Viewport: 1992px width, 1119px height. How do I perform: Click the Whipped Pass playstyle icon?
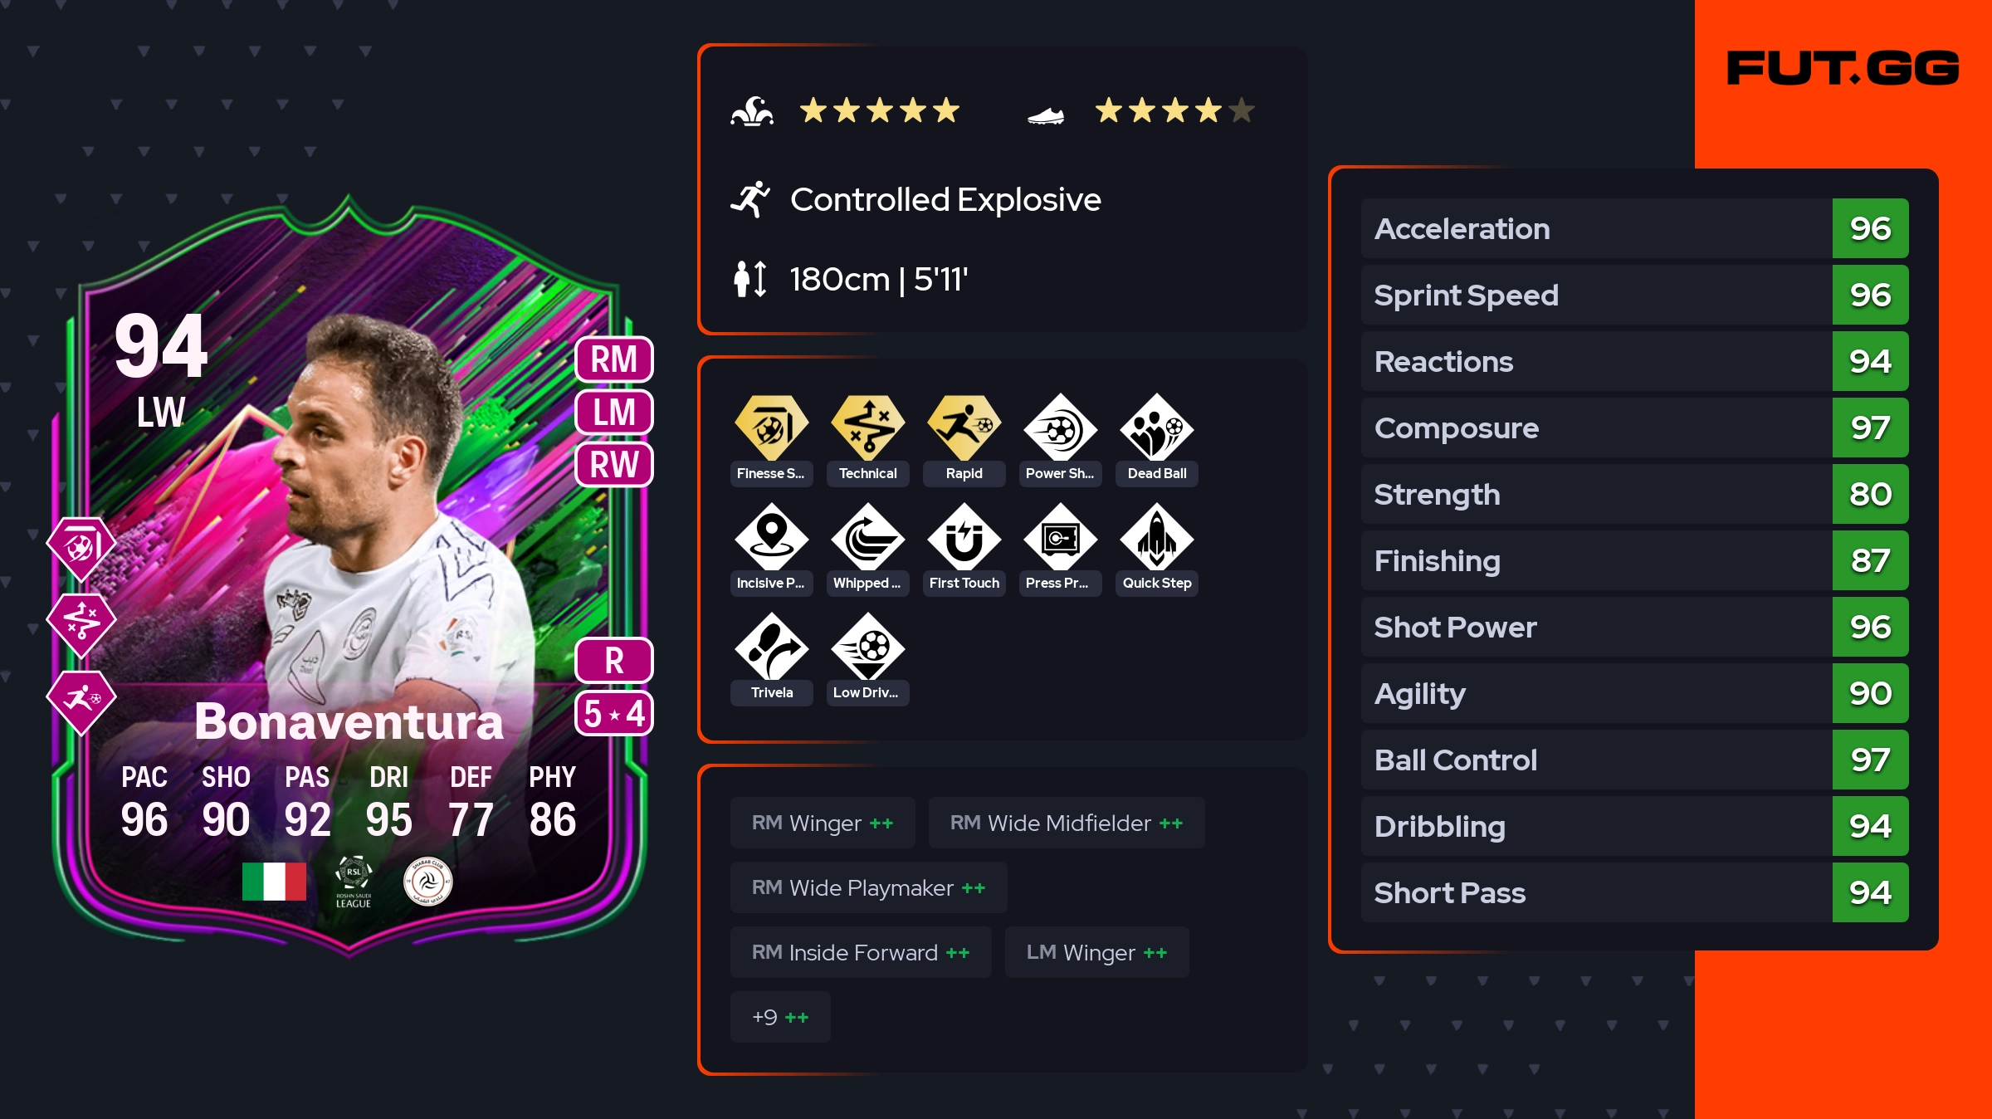(x=868, y=538)
